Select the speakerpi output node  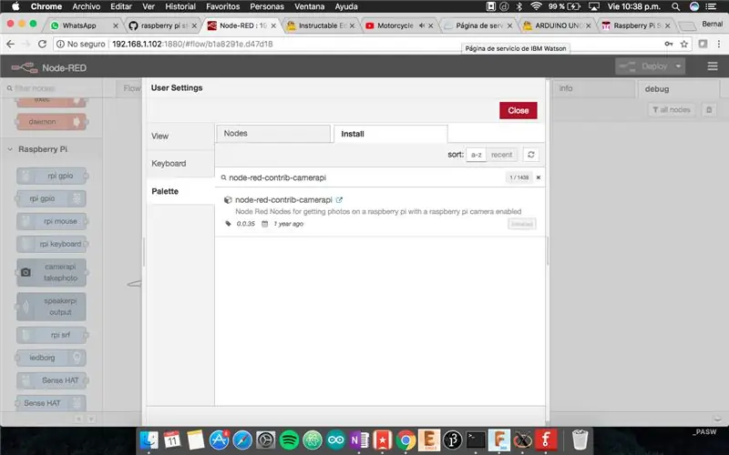pyautogui.click(x=51, y=307)
